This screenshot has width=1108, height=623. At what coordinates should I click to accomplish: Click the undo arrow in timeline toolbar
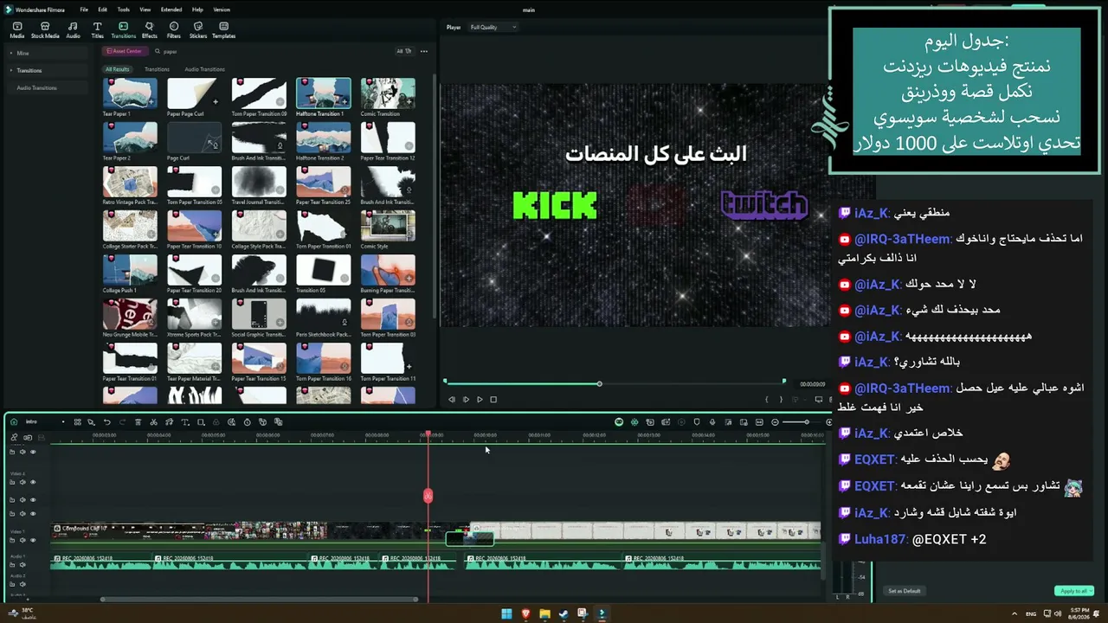point(106,422)
